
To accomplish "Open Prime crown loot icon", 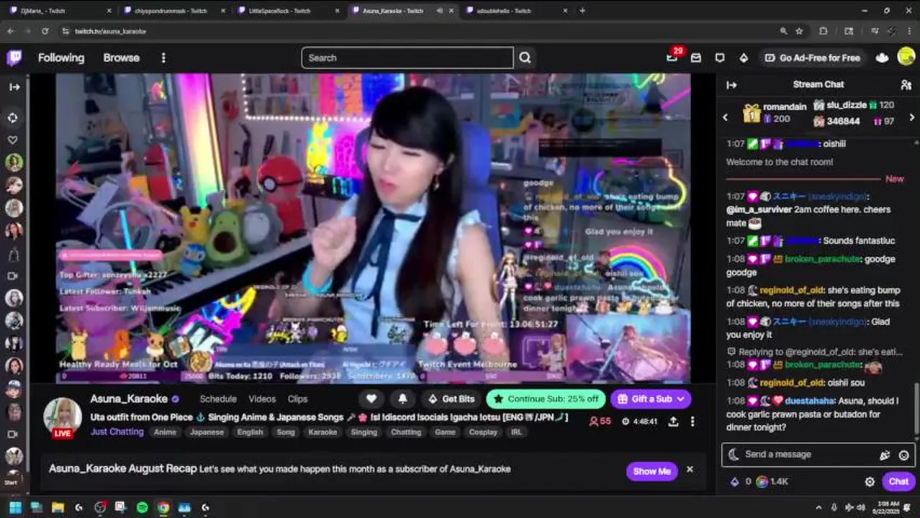I will tap(882, 58).
